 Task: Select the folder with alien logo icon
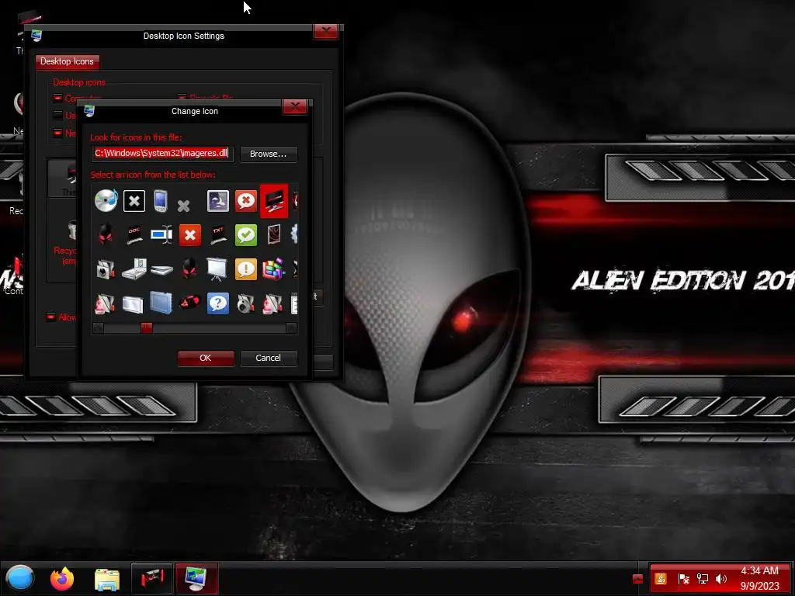(106, 269)
